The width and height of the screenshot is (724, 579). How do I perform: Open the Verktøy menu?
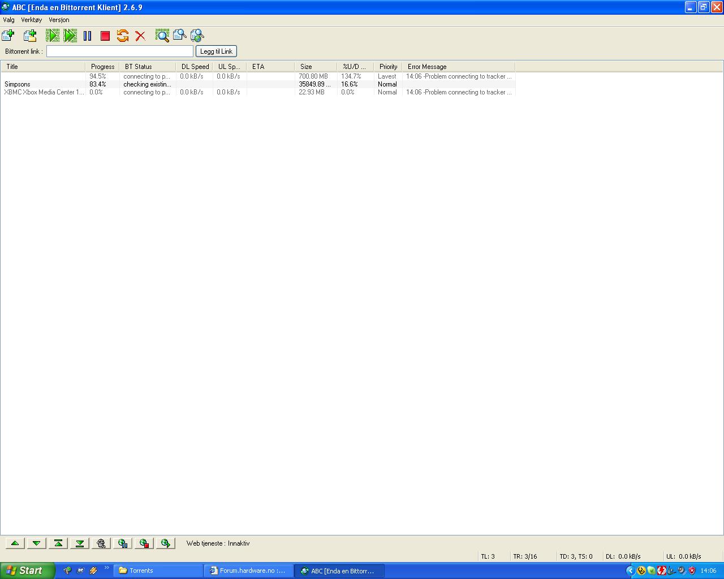point(32,20)
